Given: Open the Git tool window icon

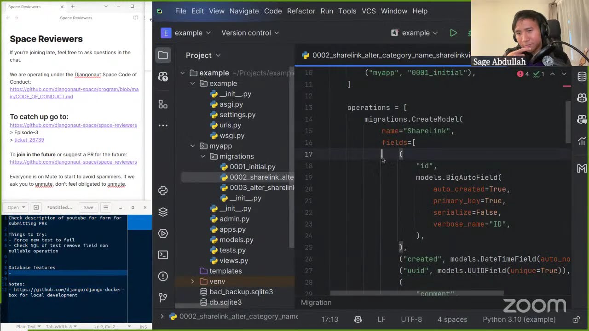Looking at the screenshot, I should [x=163, y=297].
